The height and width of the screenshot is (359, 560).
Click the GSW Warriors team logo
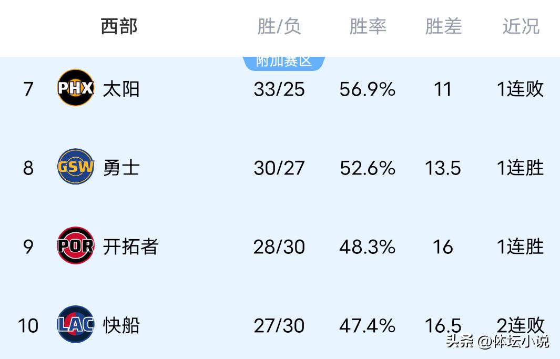(x=75, y=167)
